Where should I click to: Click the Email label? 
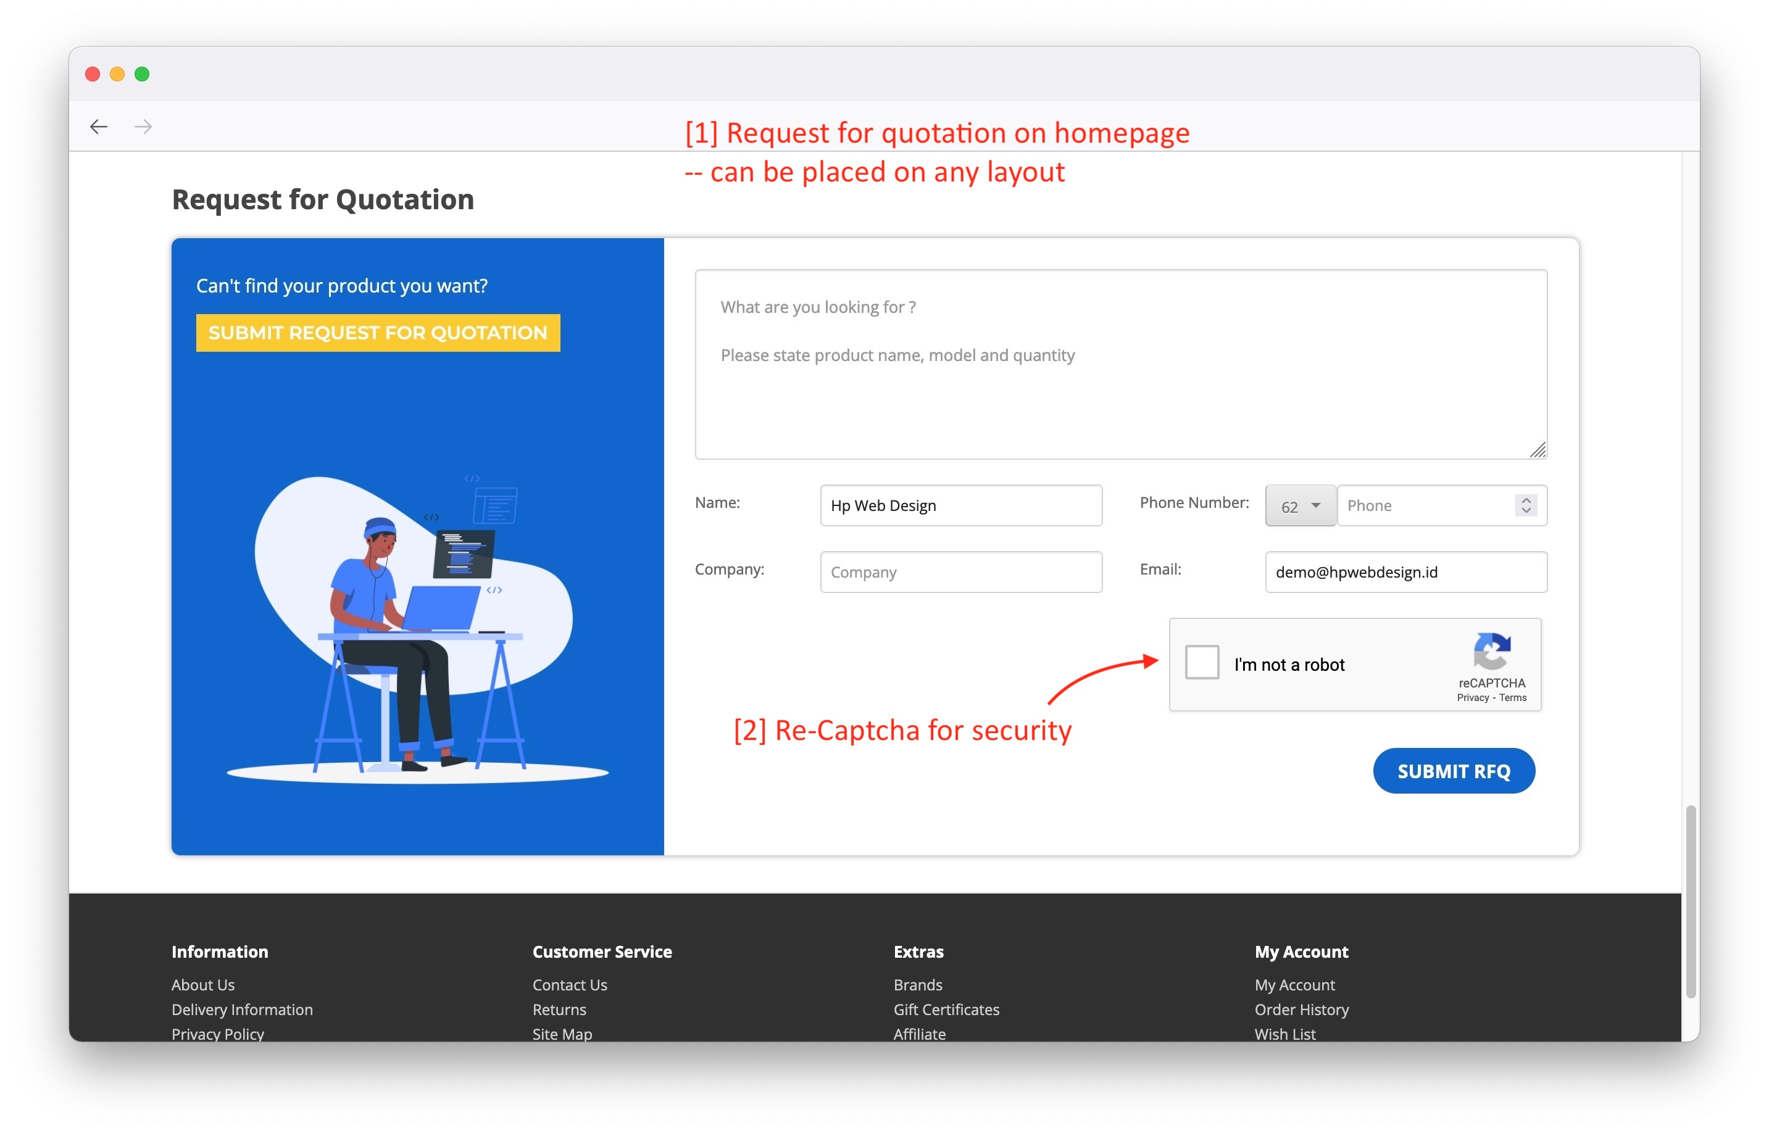click(x=1160, y=570)
